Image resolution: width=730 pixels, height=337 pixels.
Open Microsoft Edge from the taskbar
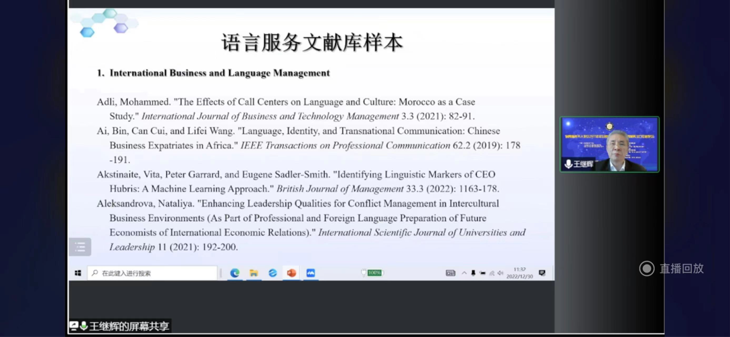234,273
